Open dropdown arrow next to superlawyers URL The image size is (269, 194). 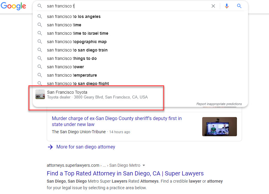144,165
